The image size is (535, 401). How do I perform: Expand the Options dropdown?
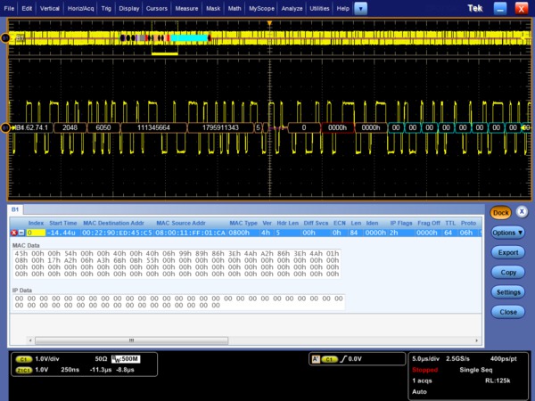click(x=508, y=232)
